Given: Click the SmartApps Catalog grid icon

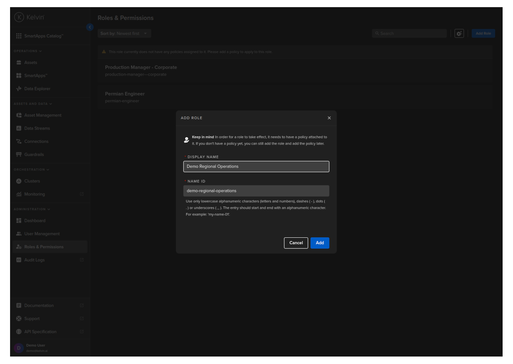Looking at the screenshot, I should (x=19, y=36).
